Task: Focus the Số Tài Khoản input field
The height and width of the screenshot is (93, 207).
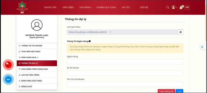Action: pyautogui.click(x=125, y=73)
